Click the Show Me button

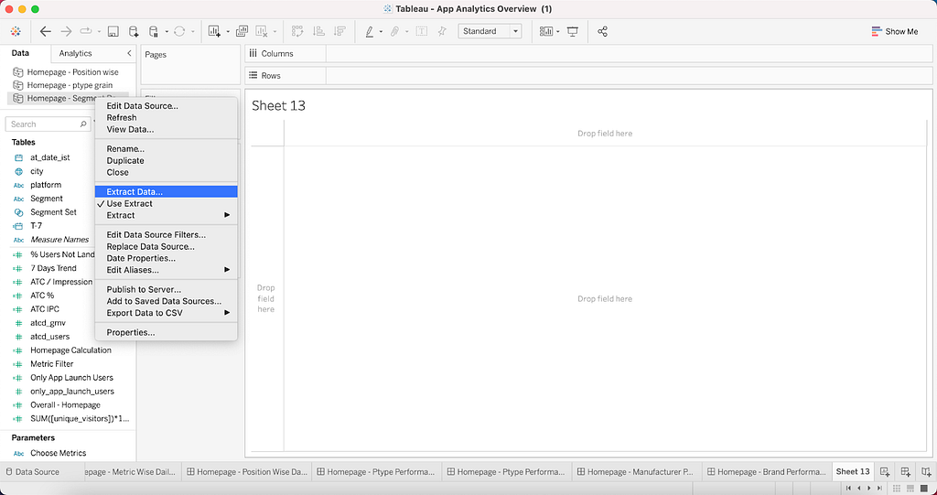[x=895, y=31]
